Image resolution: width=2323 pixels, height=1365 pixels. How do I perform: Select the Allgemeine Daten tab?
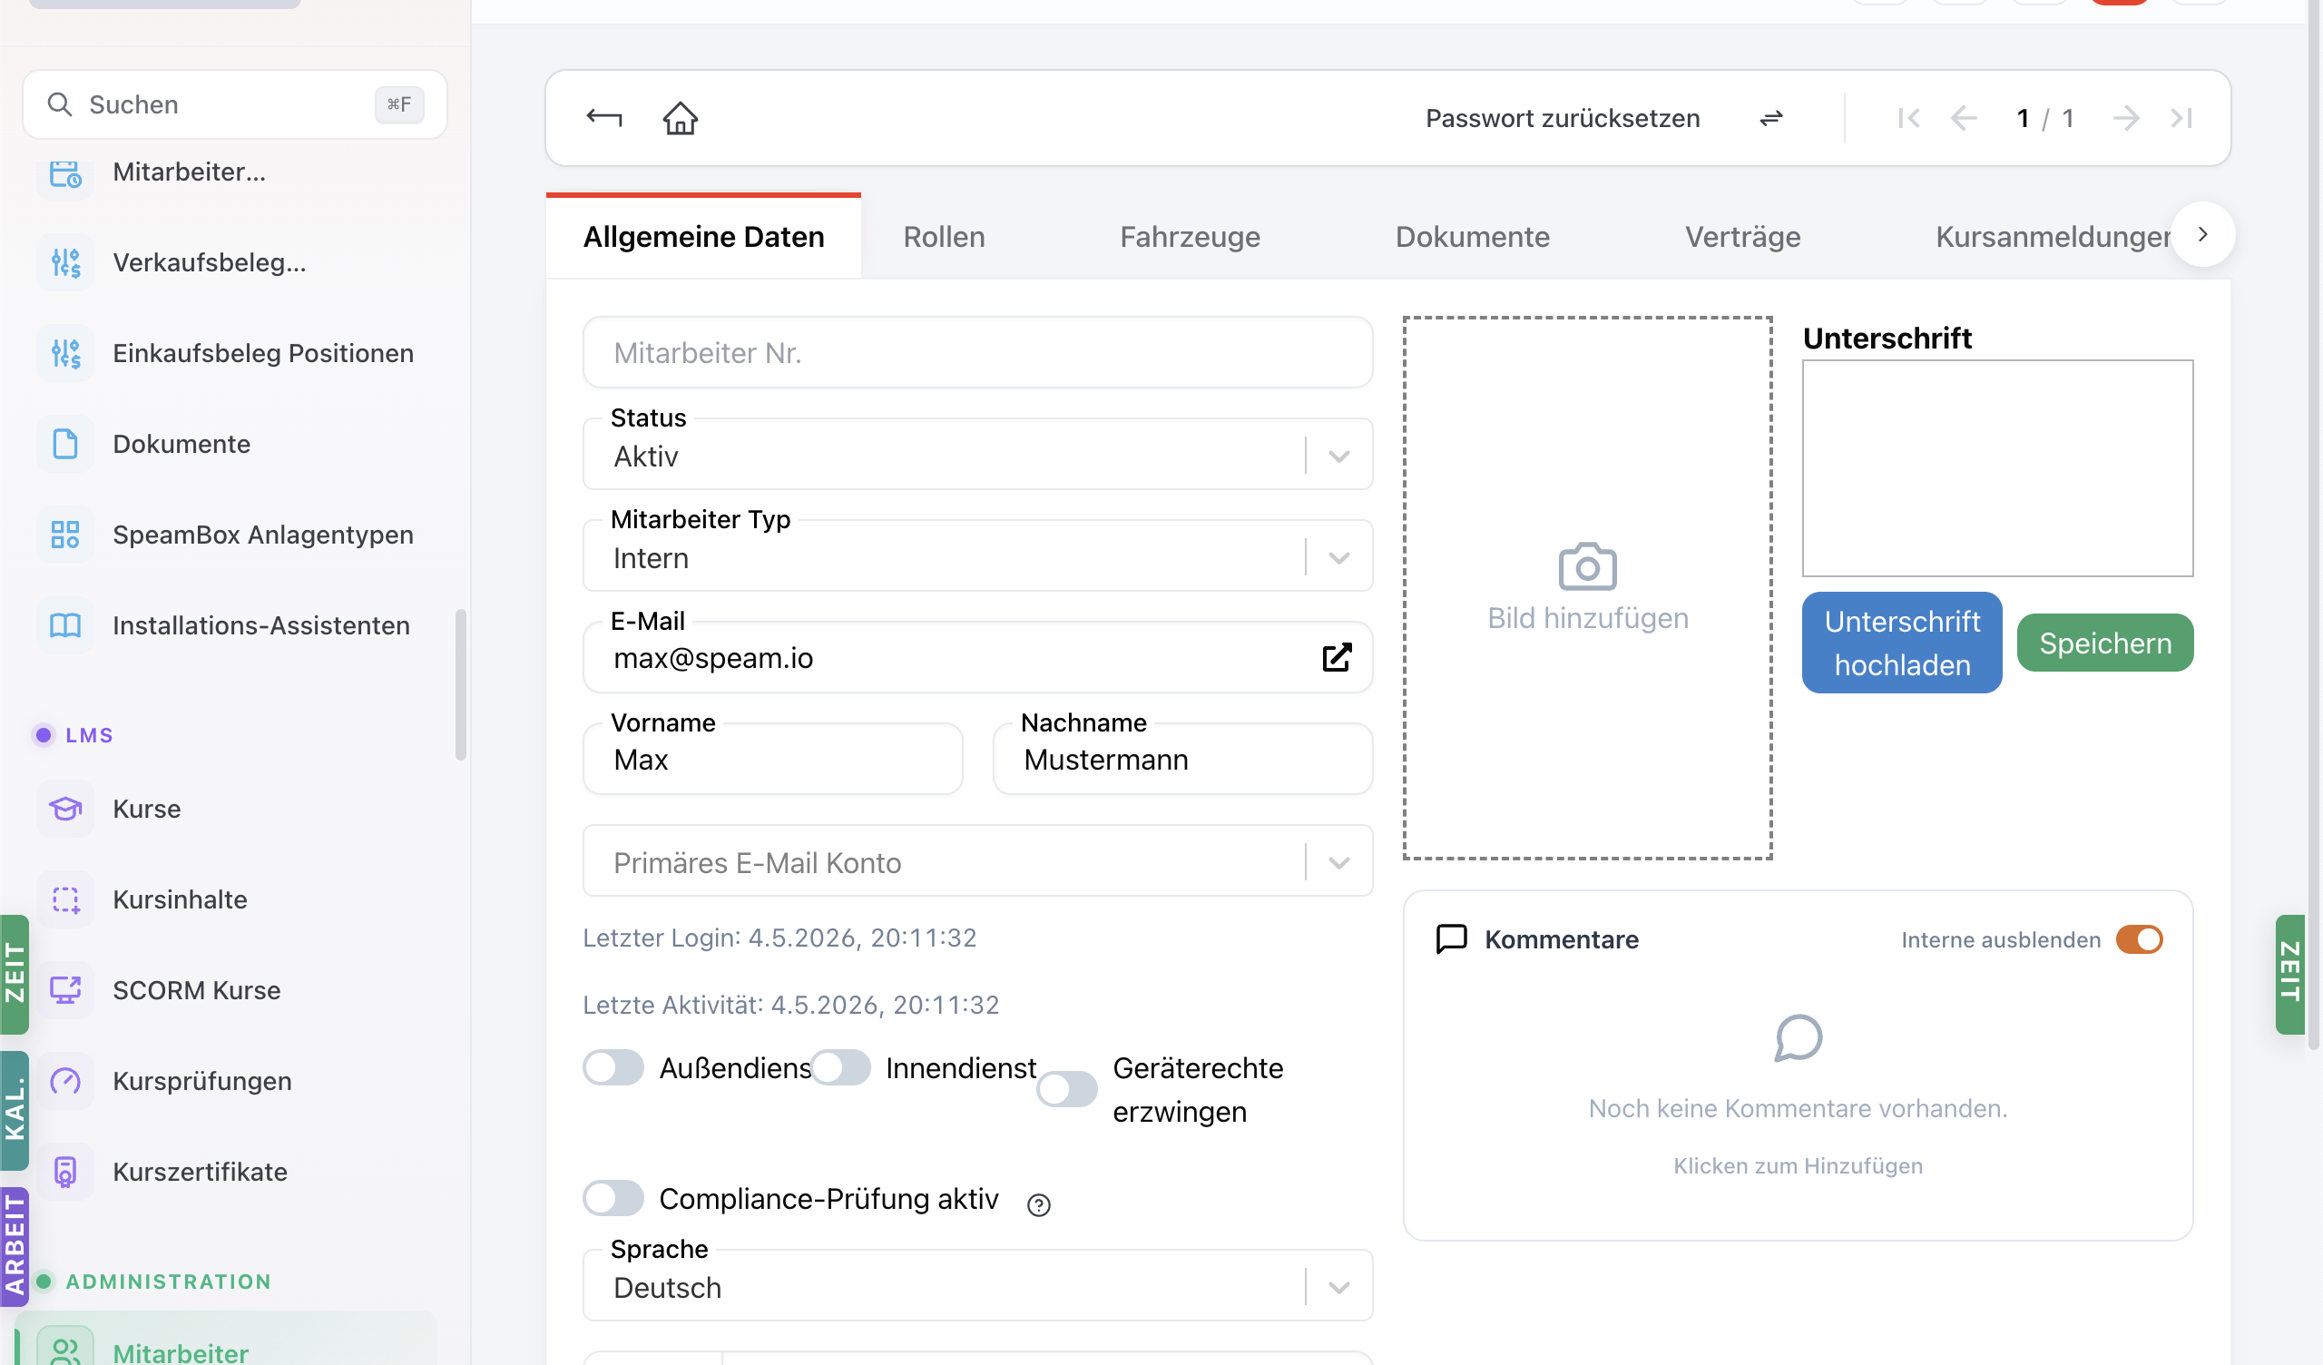click(703, 237)
